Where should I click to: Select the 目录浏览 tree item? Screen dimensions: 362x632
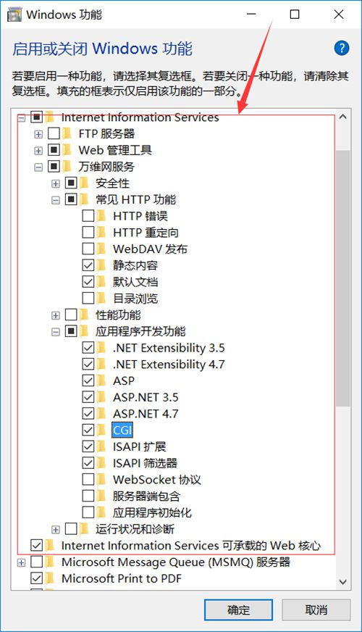[135, 299]
